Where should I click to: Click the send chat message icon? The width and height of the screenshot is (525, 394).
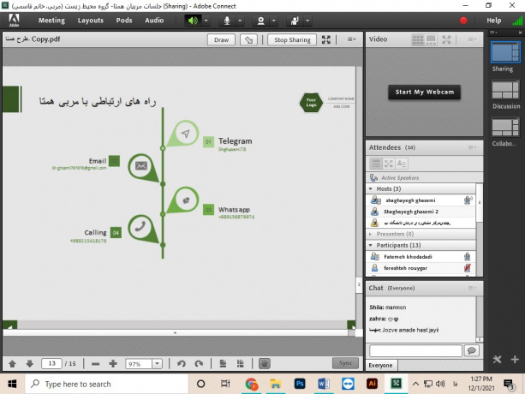[472, 351]
